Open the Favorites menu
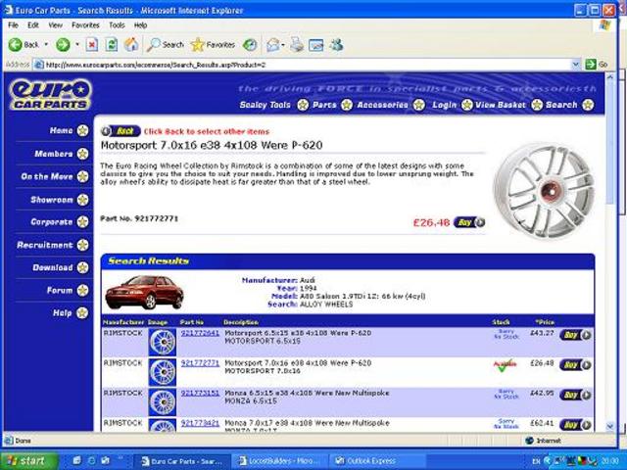 pos(85,25)
